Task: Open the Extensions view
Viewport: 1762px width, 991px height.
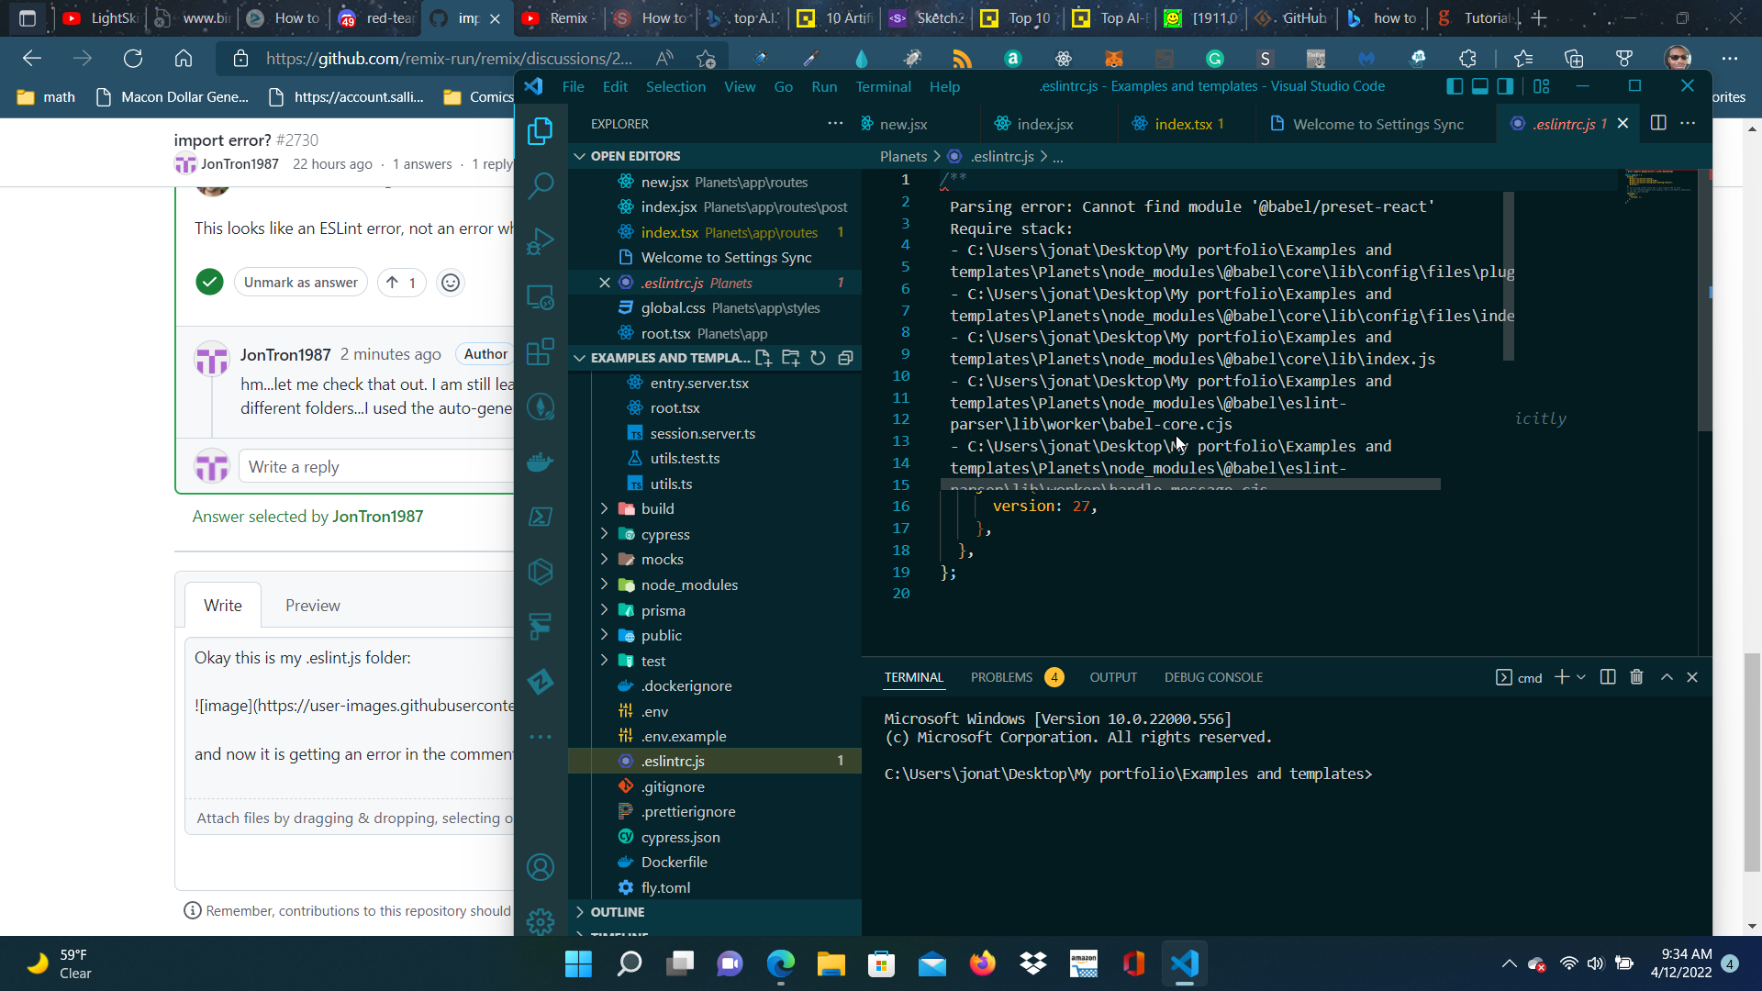Action: click(x=541, y=351)
